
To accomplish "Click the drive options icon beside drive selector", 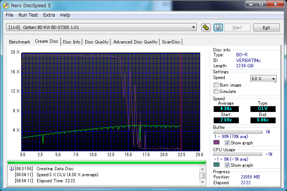I will [x=206, y=28].
